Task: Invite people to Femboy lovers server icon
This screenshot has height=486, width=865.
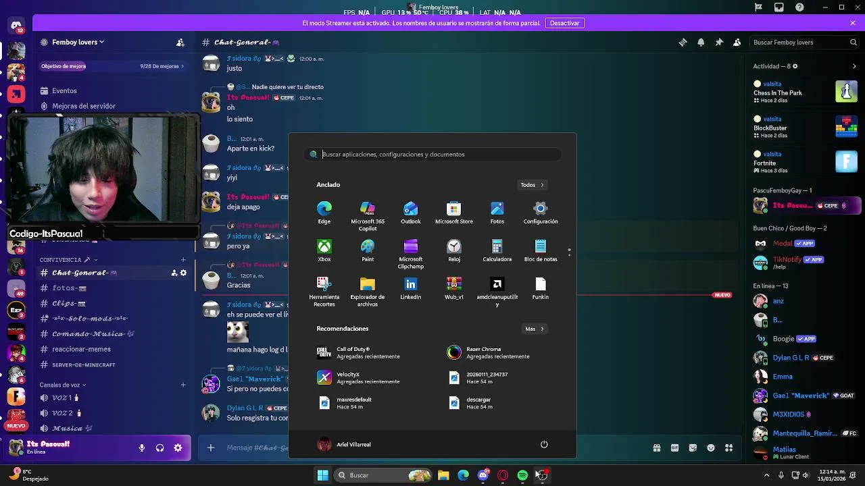Action: tap(180, 42)
